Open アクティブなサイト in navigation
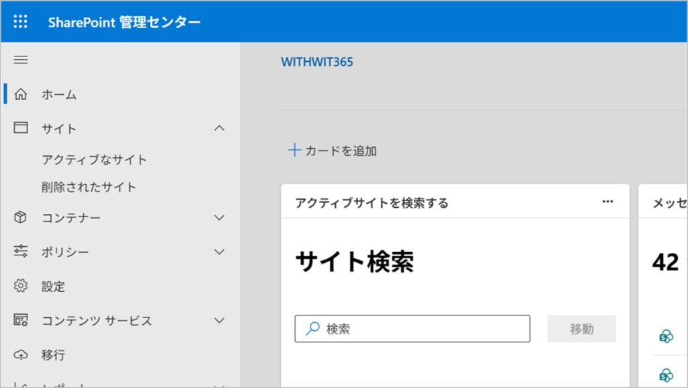 point(94,159)
